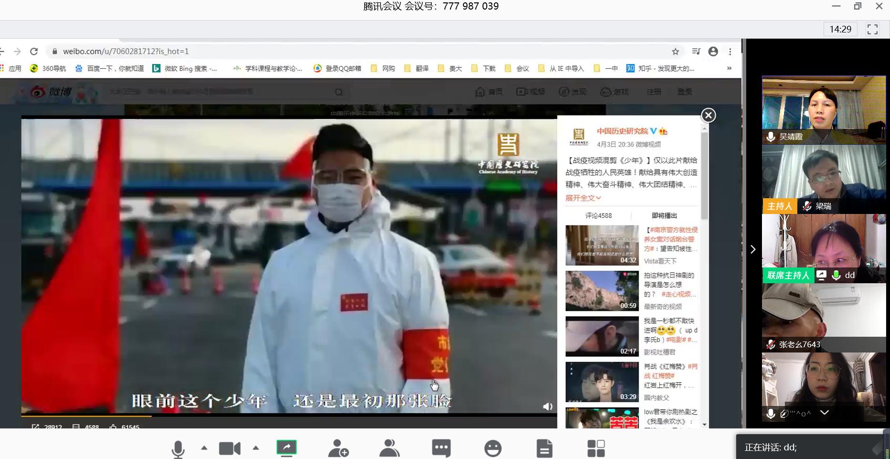This screenshot has height=459, width=890.
Task: Open the documents icon in the toolbar
Action: 544,448
